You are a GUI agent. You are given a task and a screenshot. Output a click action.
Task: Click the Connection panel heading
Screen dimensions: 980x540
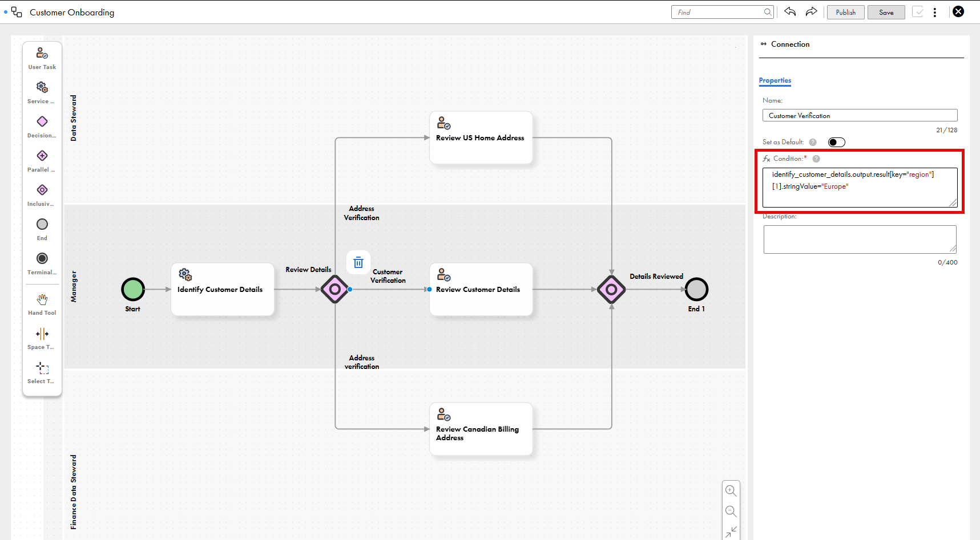click(790, 44)
